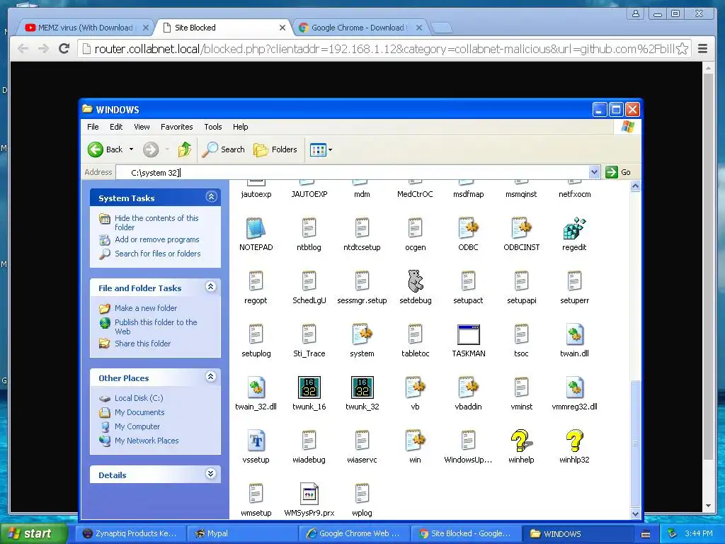Viewport: 725px width, 544px height.
Task: Select the ODBCINST file icon
Action: click(x=522, y=228)
